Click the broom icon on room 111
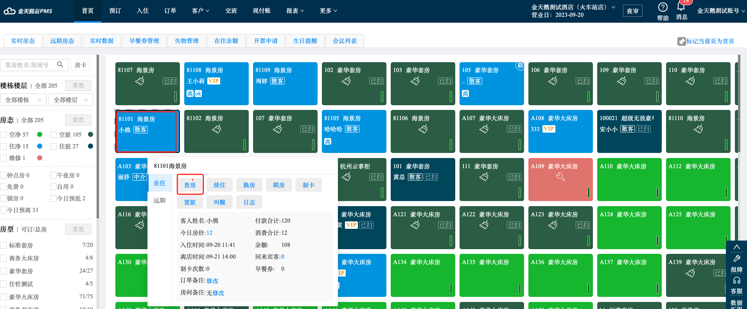This screenshot has width=747, height=309. pos(484,177)
